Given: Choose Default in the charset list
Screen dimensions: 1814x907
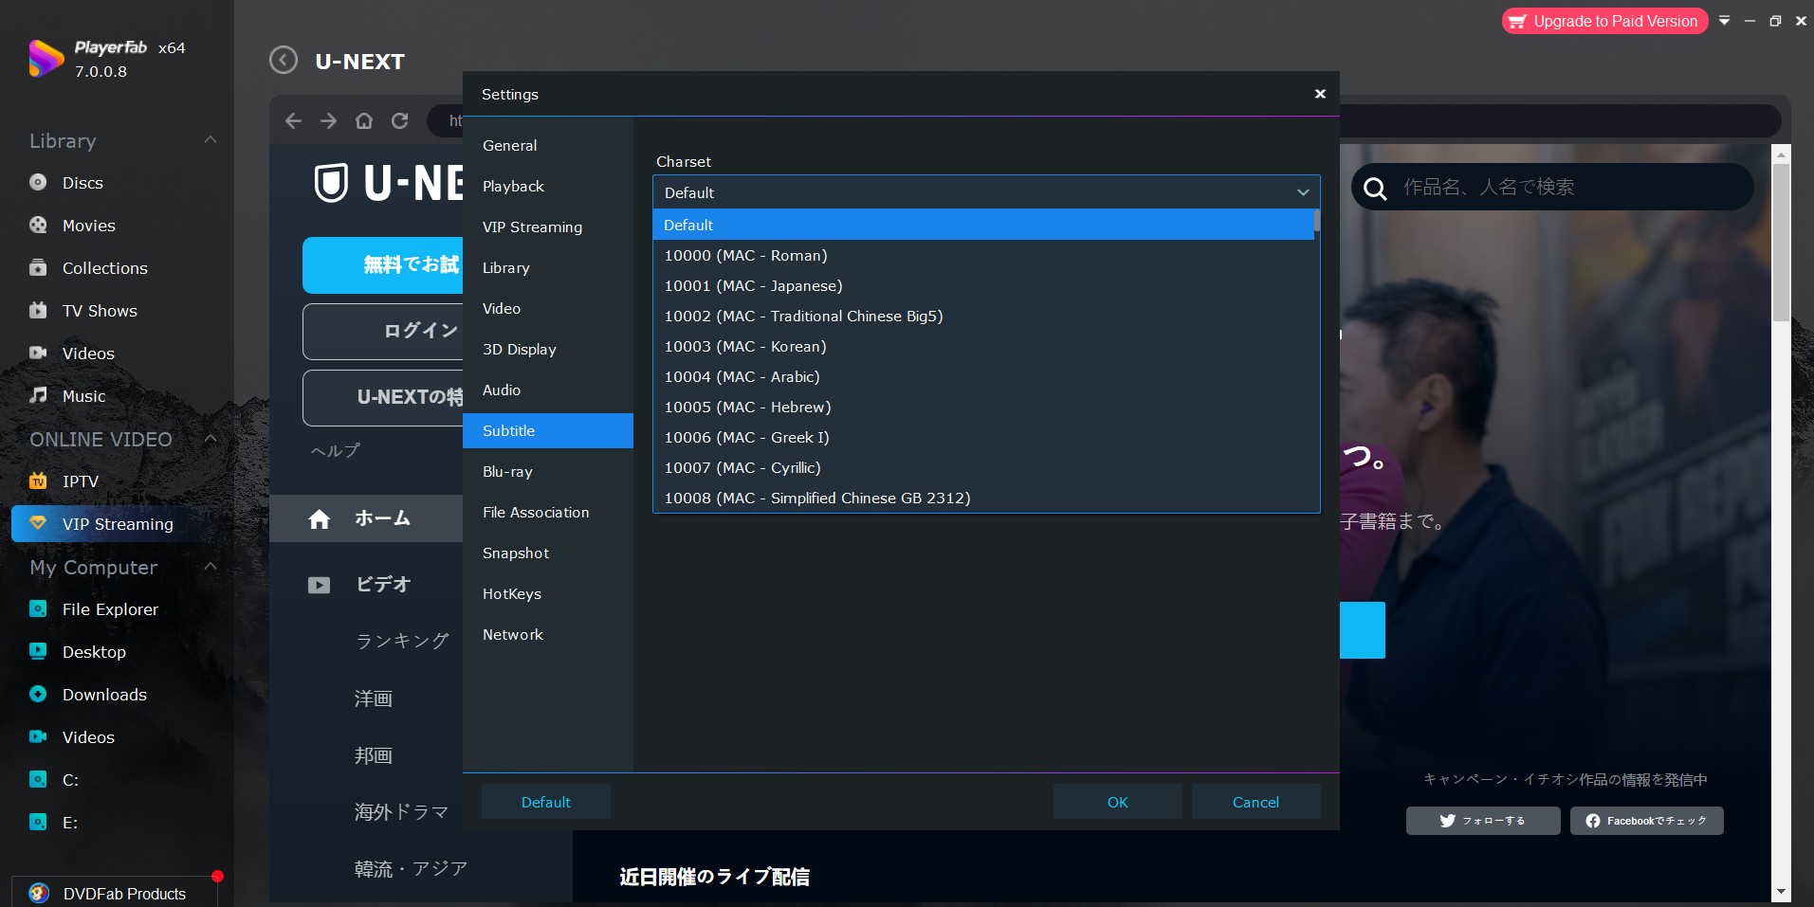Looking at the screenshot, I should point(983,225).
